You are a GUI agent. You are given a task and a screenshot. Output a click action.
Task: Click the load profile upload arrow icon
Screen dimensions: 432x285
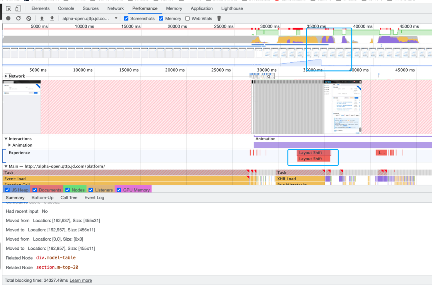click(42, 18)
